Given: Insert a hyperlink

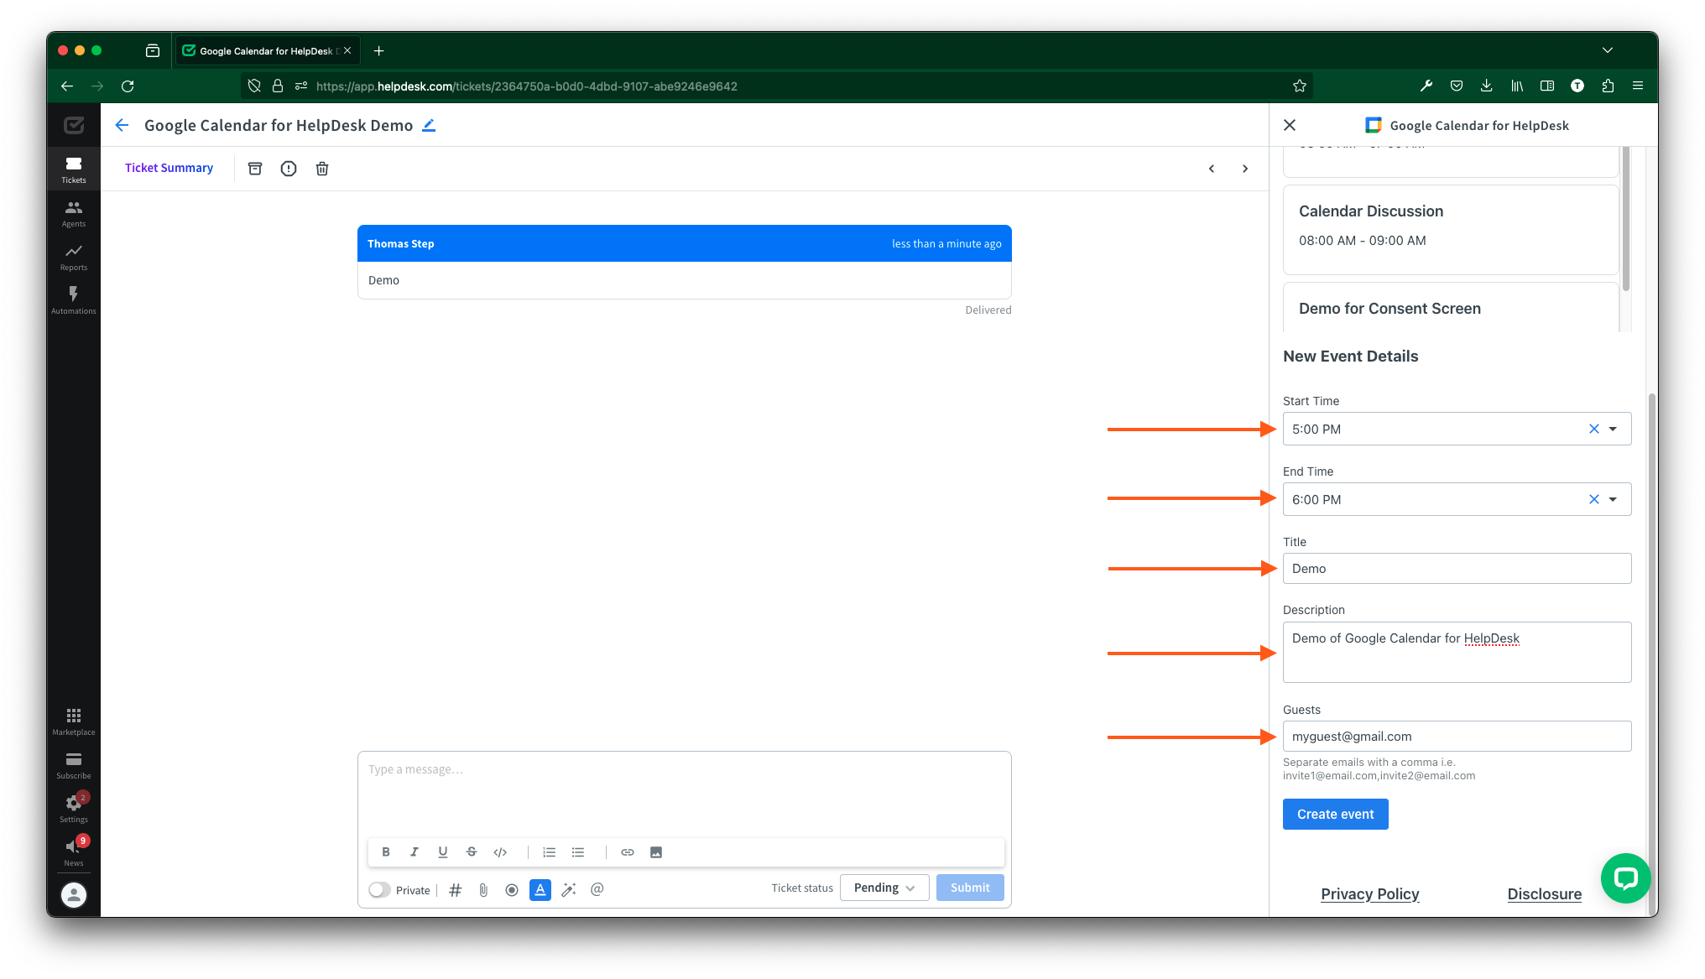Looking at the screenshot, I should [x=628, y=852].
